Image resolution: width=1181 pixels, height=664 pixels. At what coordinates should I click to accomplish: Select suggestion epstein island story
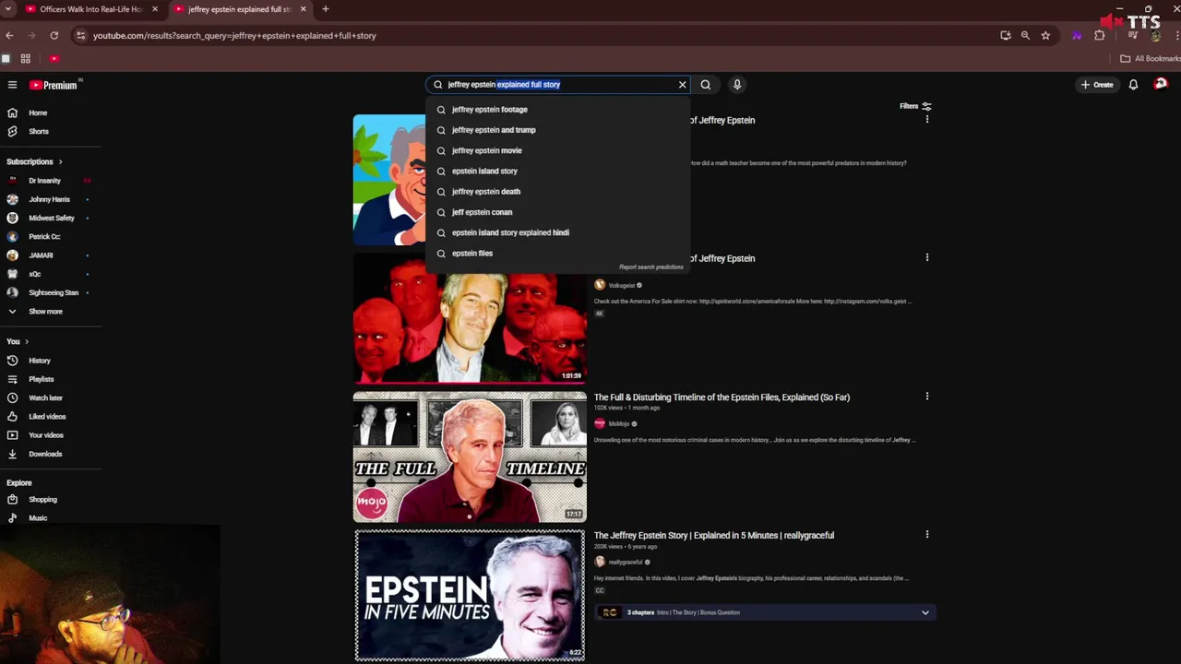(x=557, y=171)
